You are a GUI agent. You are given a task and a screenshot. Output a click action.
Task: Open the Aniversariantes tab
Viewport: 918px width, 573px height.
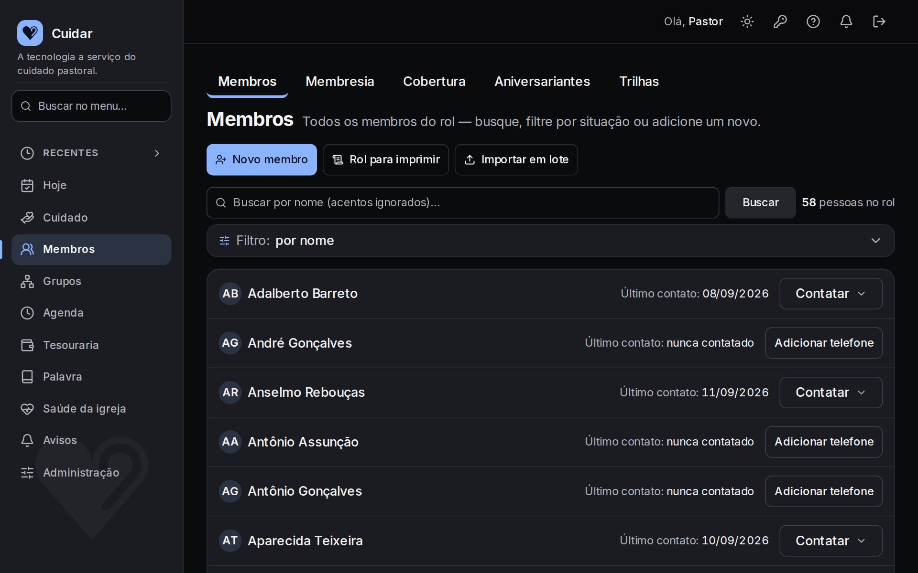(542, 81)
